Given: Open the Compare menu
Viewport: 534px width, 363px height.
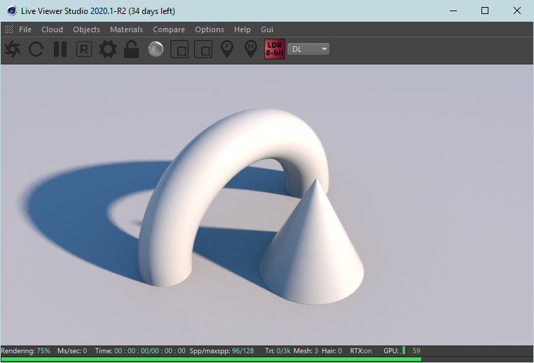Looking at the screenshot, I should (x=169, y=29).
